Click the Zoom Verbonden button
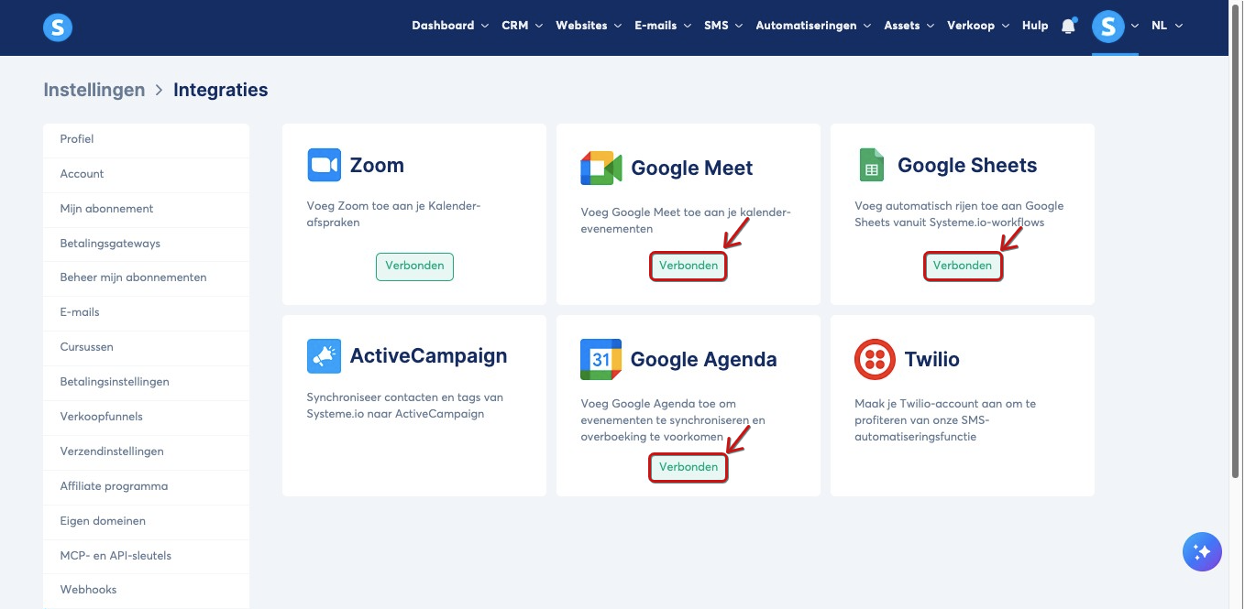 point(414,266)
